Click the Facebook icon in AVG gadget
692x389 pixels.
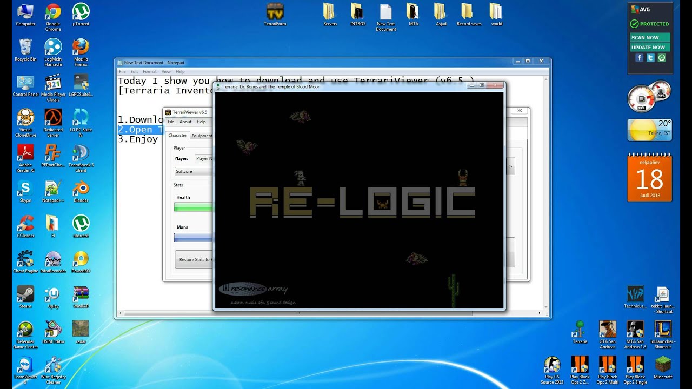[640, 57]
